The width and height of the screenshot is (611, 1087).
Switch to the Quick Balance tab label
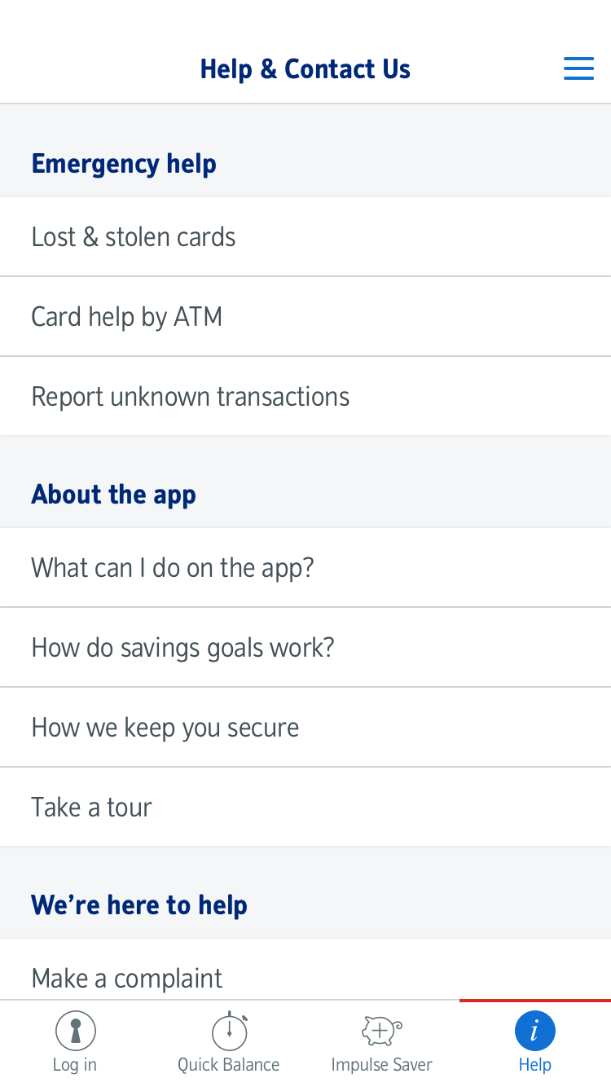[229, 1065]
